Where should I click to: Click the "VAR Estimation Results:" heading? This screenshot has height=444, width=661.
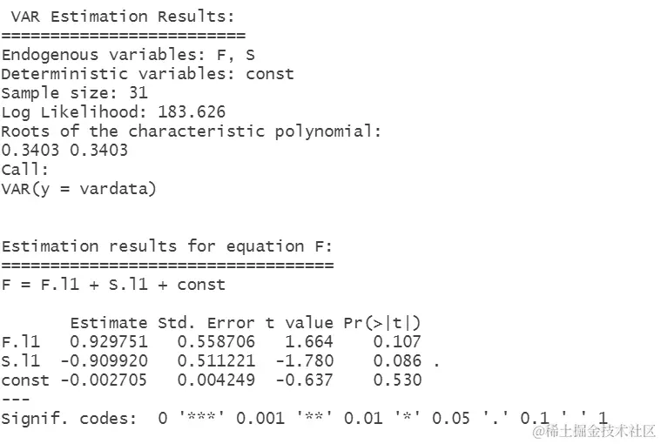(123, 17)
